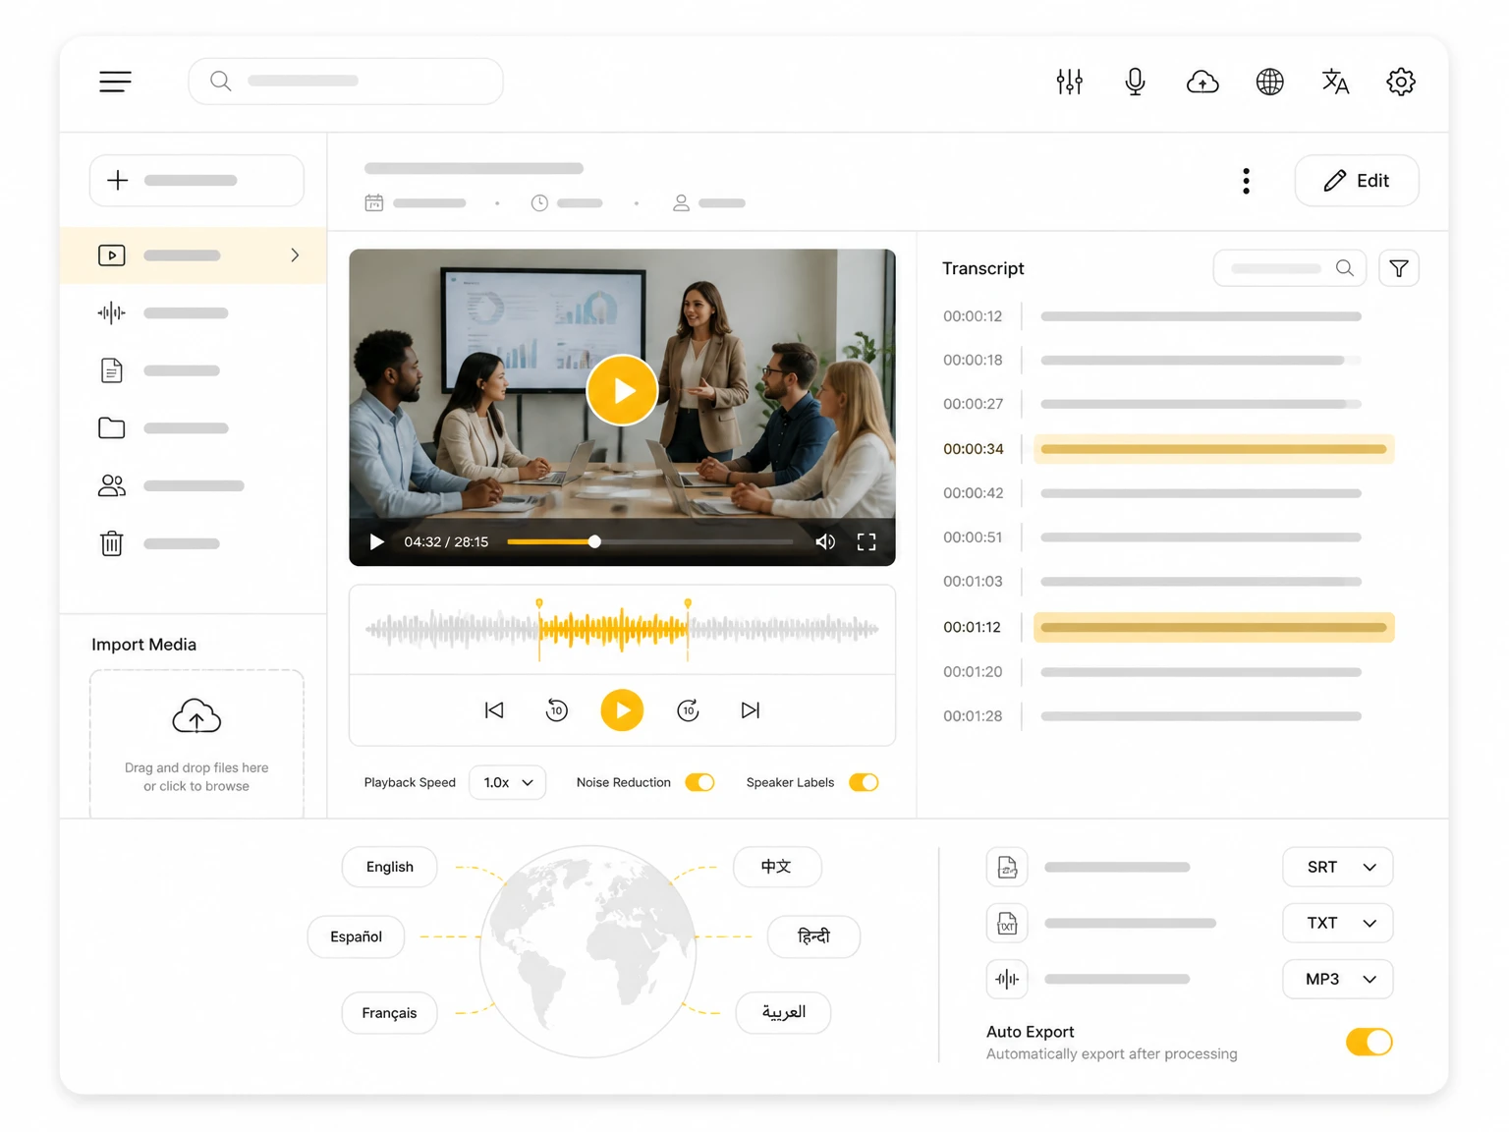Select the Français language chip

click(x=389, y=1013)
